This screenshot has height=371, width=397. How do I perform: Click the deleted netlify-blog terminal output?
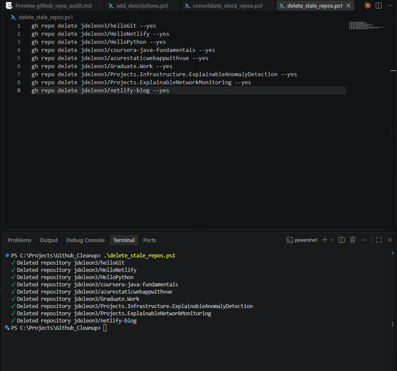[x=77, y=321]
